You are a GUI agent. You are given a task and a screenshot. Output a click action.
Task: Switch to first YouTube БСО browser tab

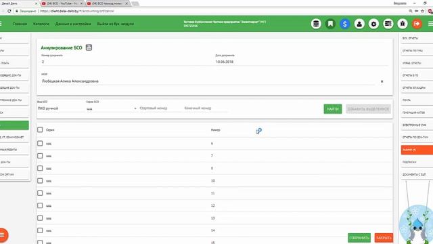click(x=62, y=3)
